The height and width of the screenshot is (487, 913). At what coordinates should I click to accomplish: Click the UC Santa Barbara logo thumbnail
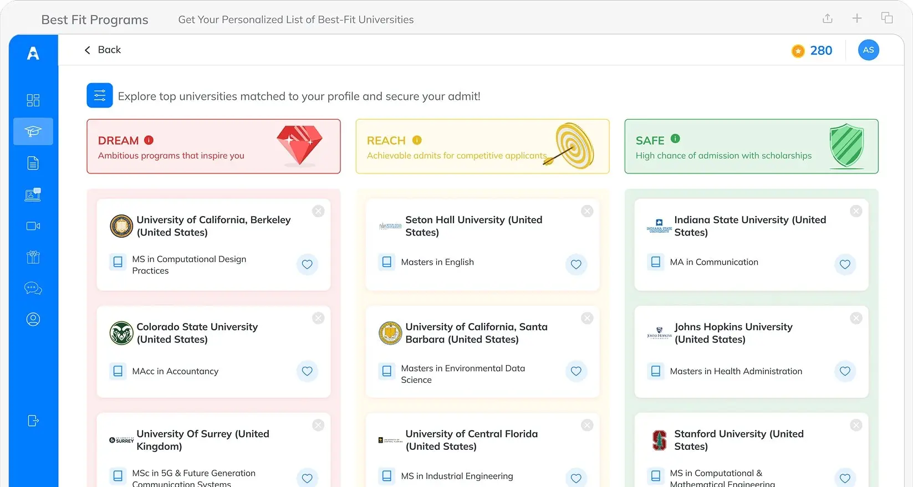390,333
